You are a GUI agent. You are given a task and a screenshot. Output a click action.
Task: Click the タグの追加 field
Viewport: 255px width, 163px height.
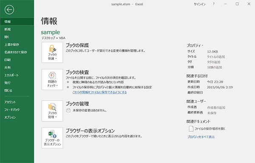point(213,62)
